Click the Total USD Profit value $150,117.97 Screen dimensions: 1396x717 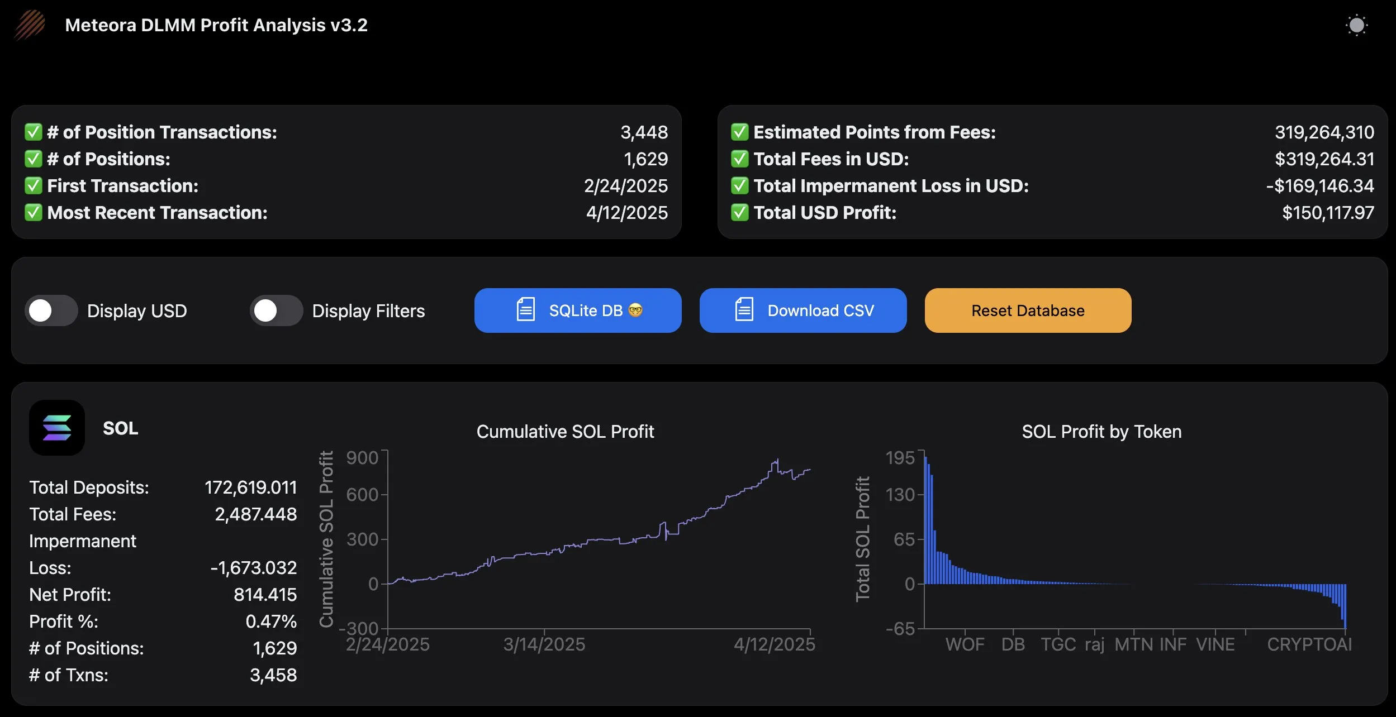click(1328, 212)
